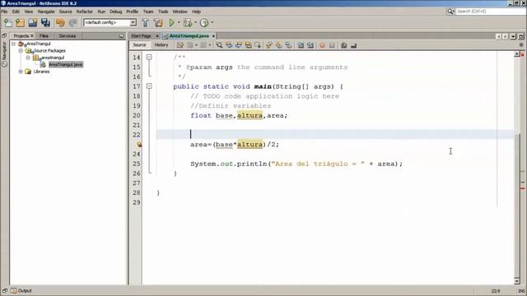Click the Find Next Occurrence icon
Image resolution: width=527 pixels, height=296 pixels.
(x=239, y=45)
